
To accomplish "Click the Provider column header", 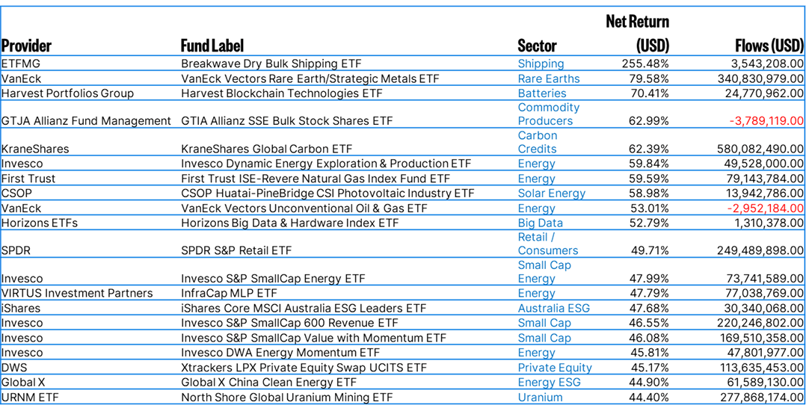I will tap(27, 46).
